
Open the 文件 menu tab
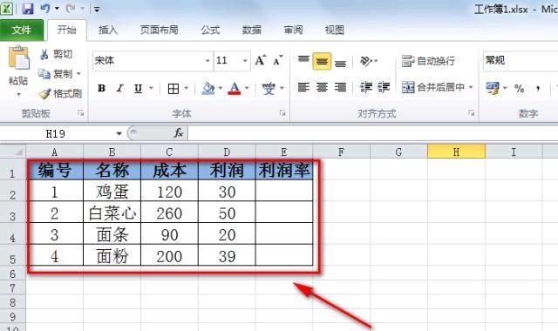point(21,30)
